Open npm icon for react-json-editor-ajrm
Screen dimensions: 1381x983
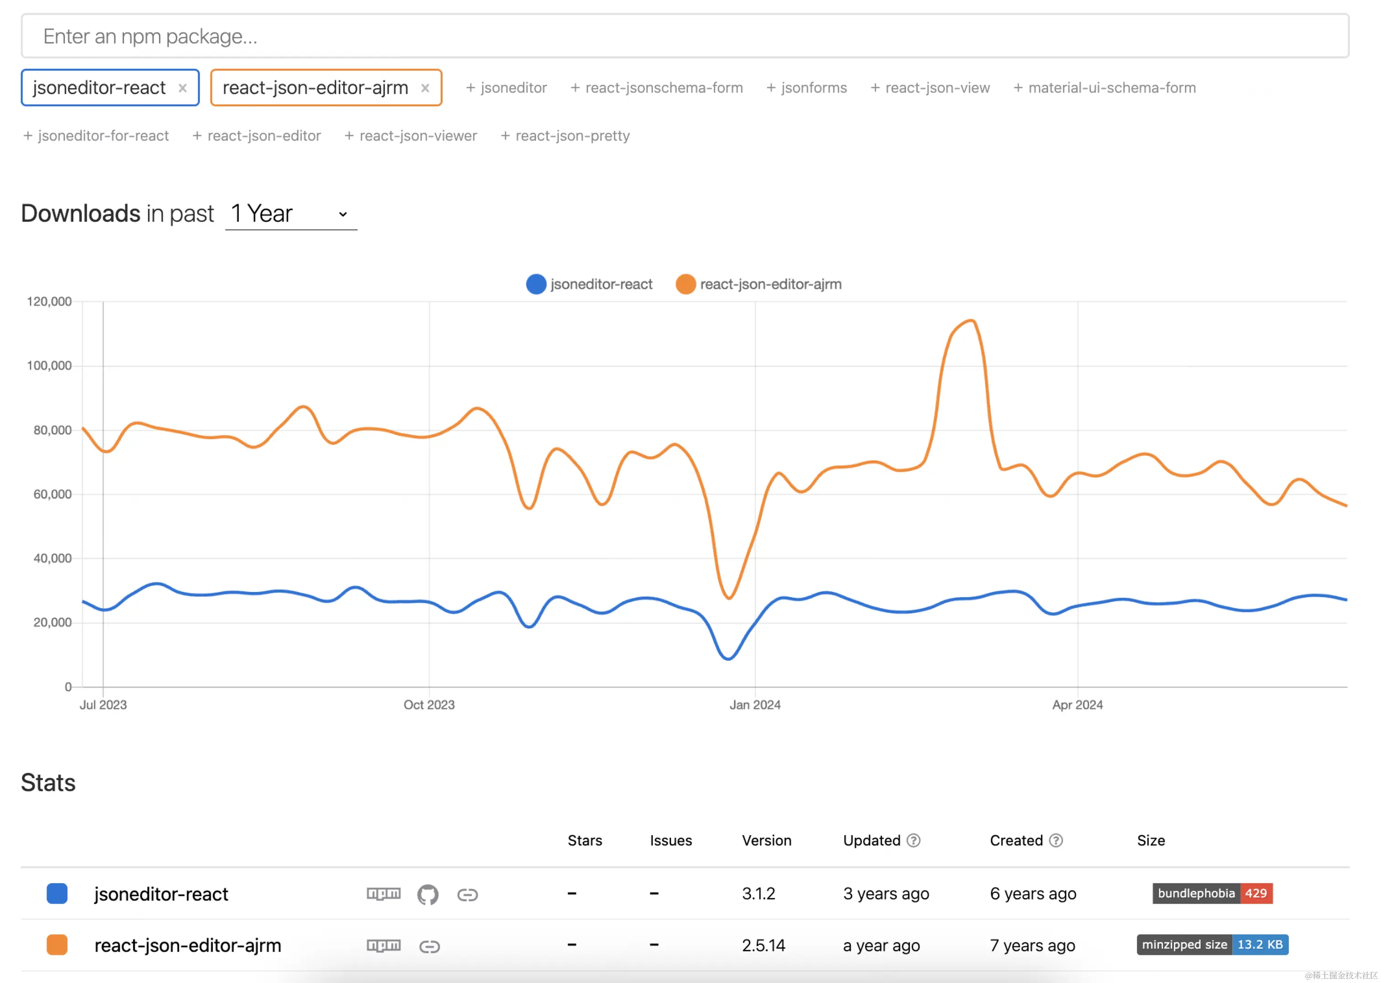(384, 946)
